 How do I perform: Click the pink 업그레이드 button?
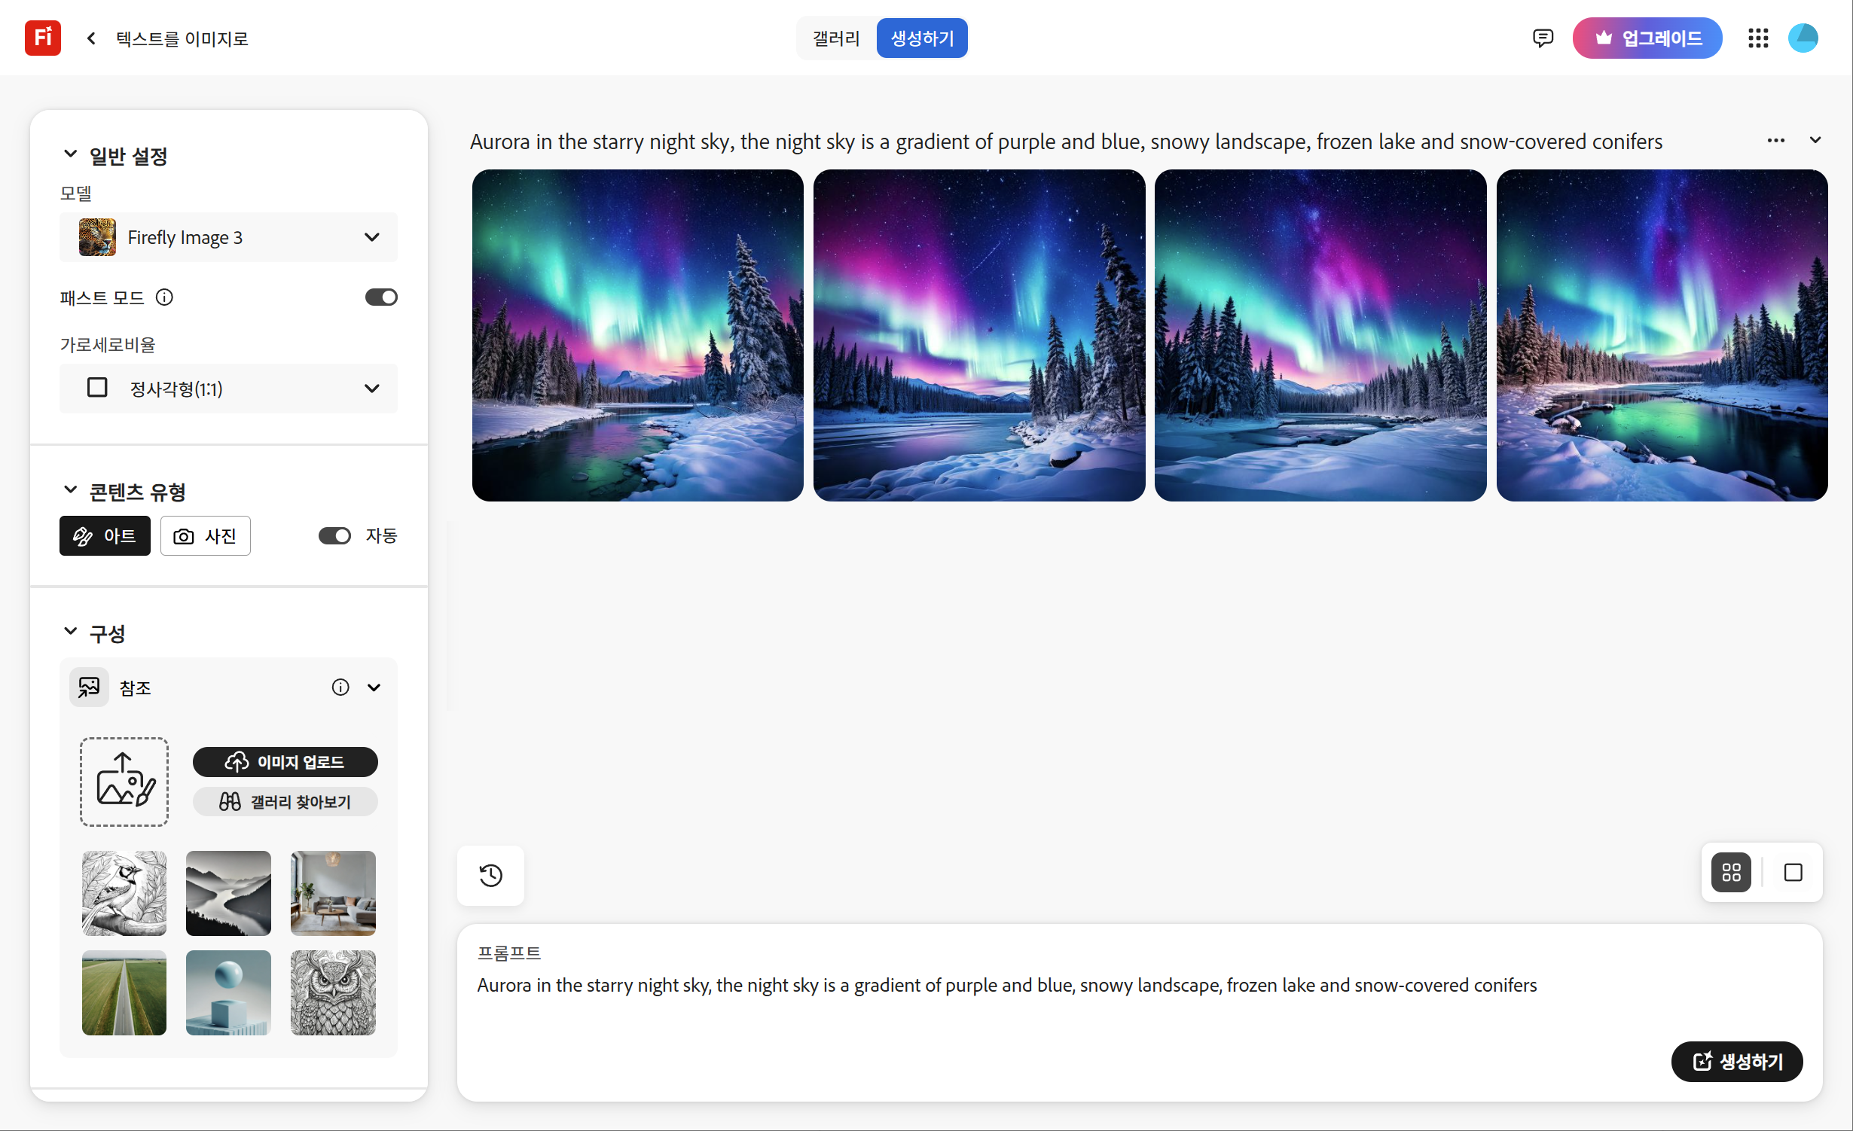tap(1647, 38)
